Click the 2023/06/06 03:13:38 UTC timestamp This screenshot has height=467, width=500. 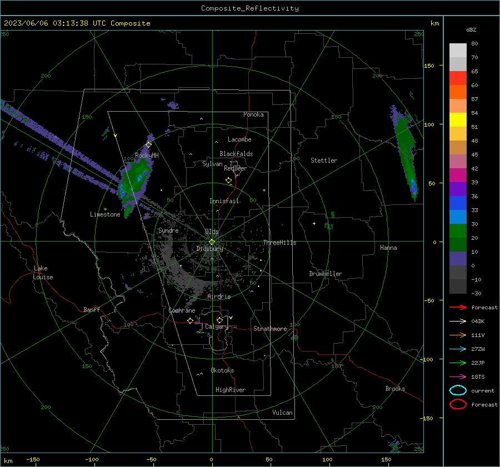[x=54, y=23]
